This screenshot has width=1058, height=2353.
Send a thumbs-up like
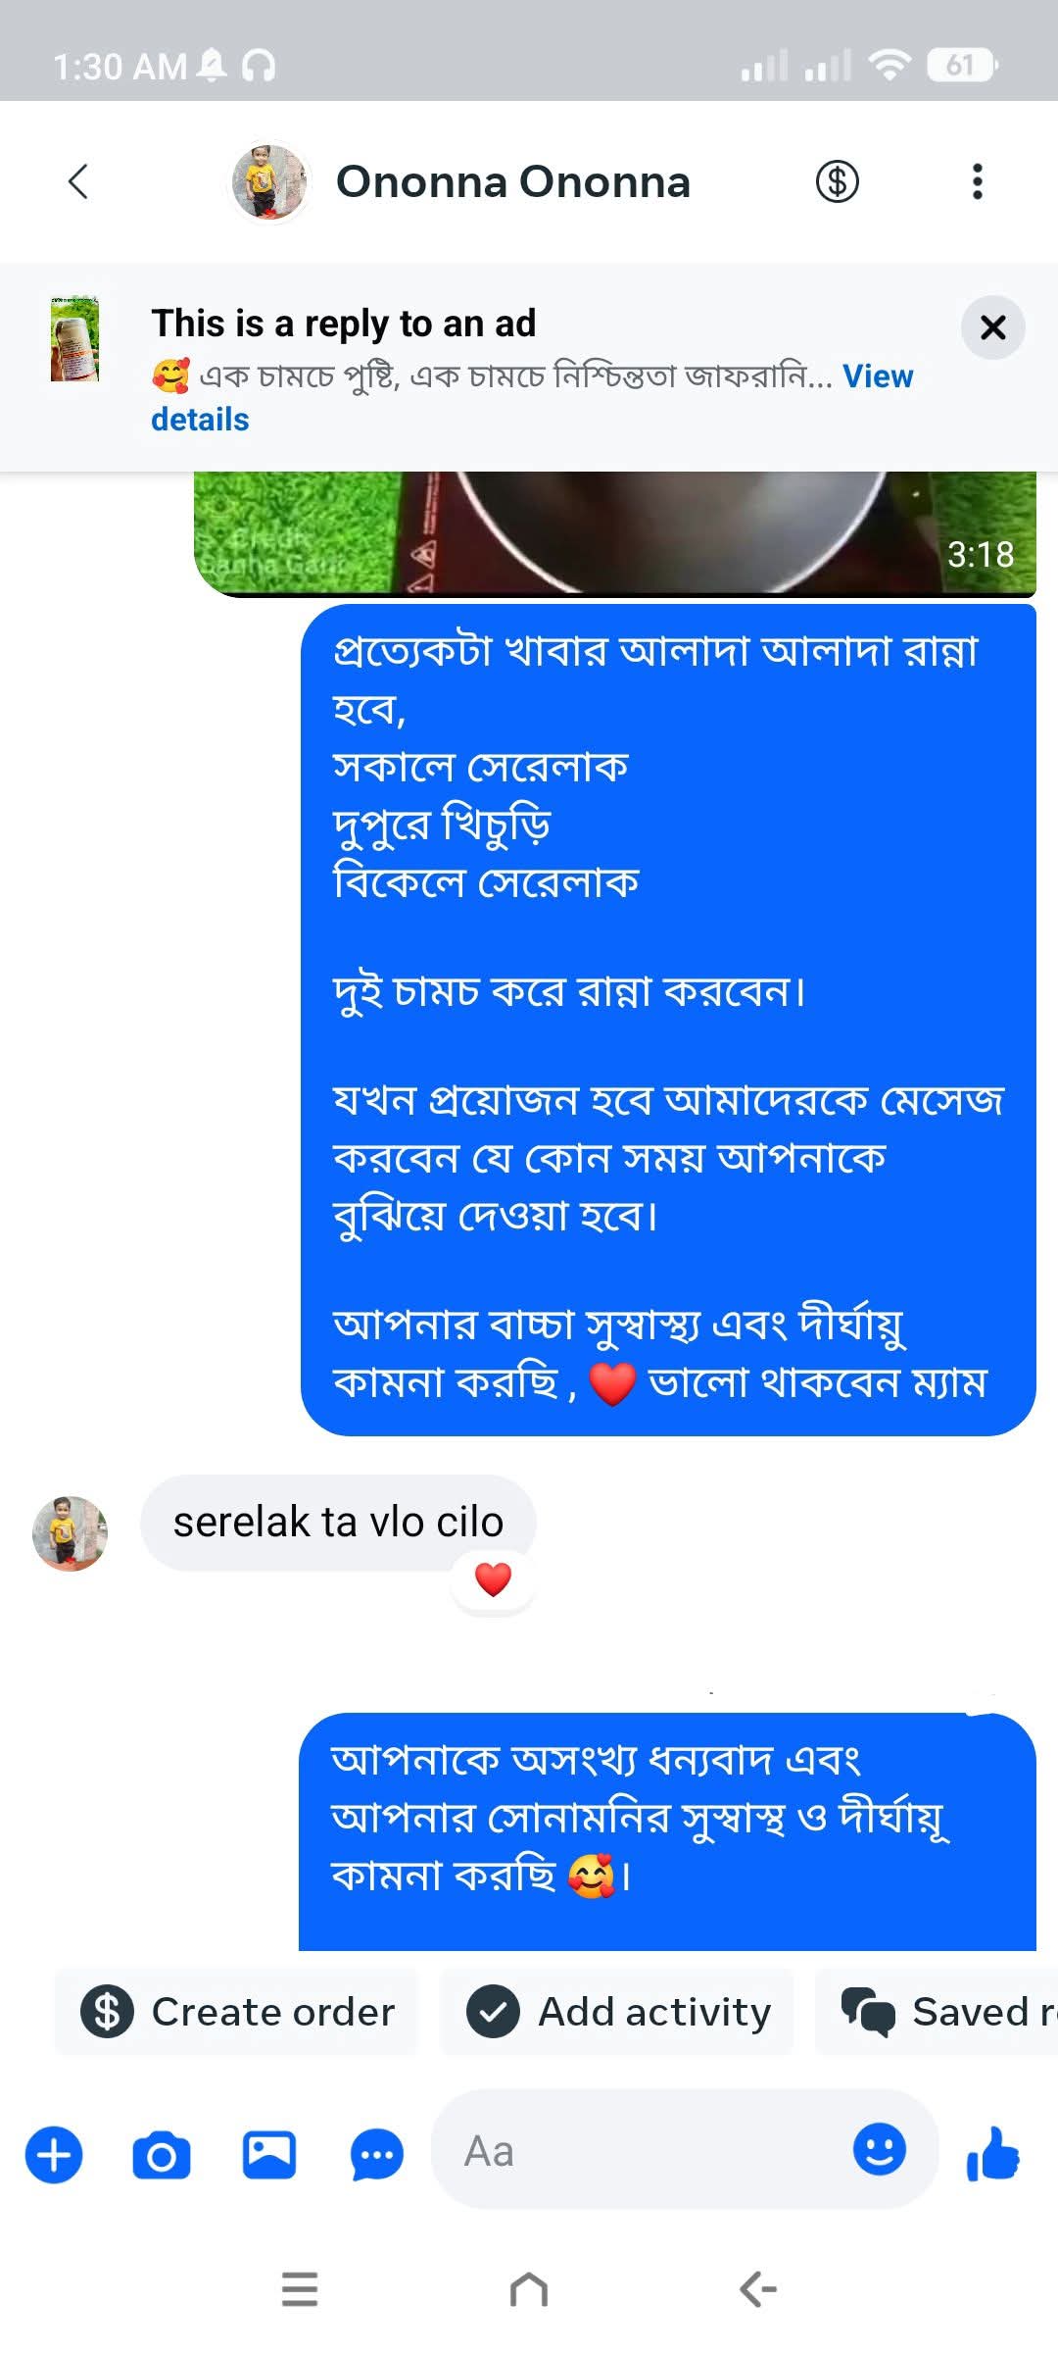[993, 2153]
